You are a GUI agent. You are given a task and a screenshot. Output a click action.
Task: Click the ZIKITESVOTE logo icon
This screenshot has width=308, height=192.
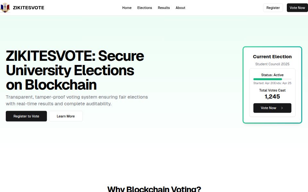point(5,7)
